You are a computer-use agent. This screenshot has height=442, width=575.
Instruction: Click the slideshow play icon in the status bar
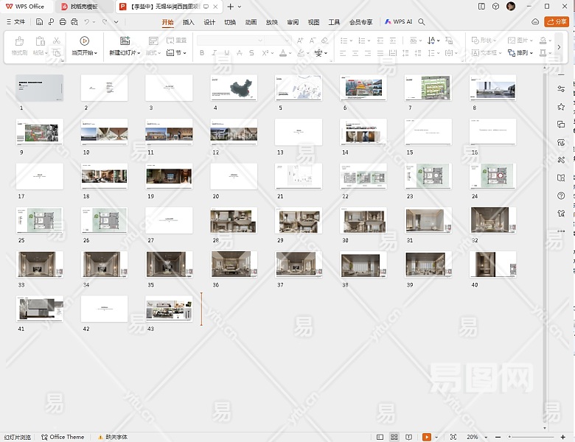tap(427, 437)
